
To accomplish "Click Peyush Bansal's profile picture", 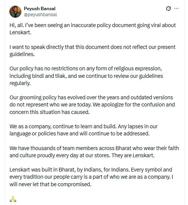I will (15, 12).
